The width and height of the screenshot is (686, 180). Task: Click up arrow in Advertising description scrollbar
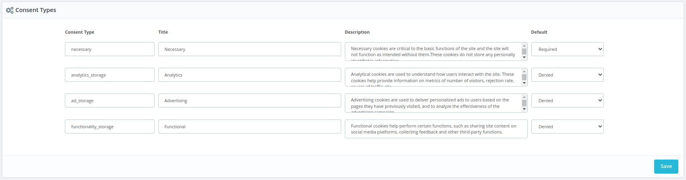[524, 97]
